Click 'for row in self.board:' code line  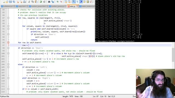click(30, 42)
